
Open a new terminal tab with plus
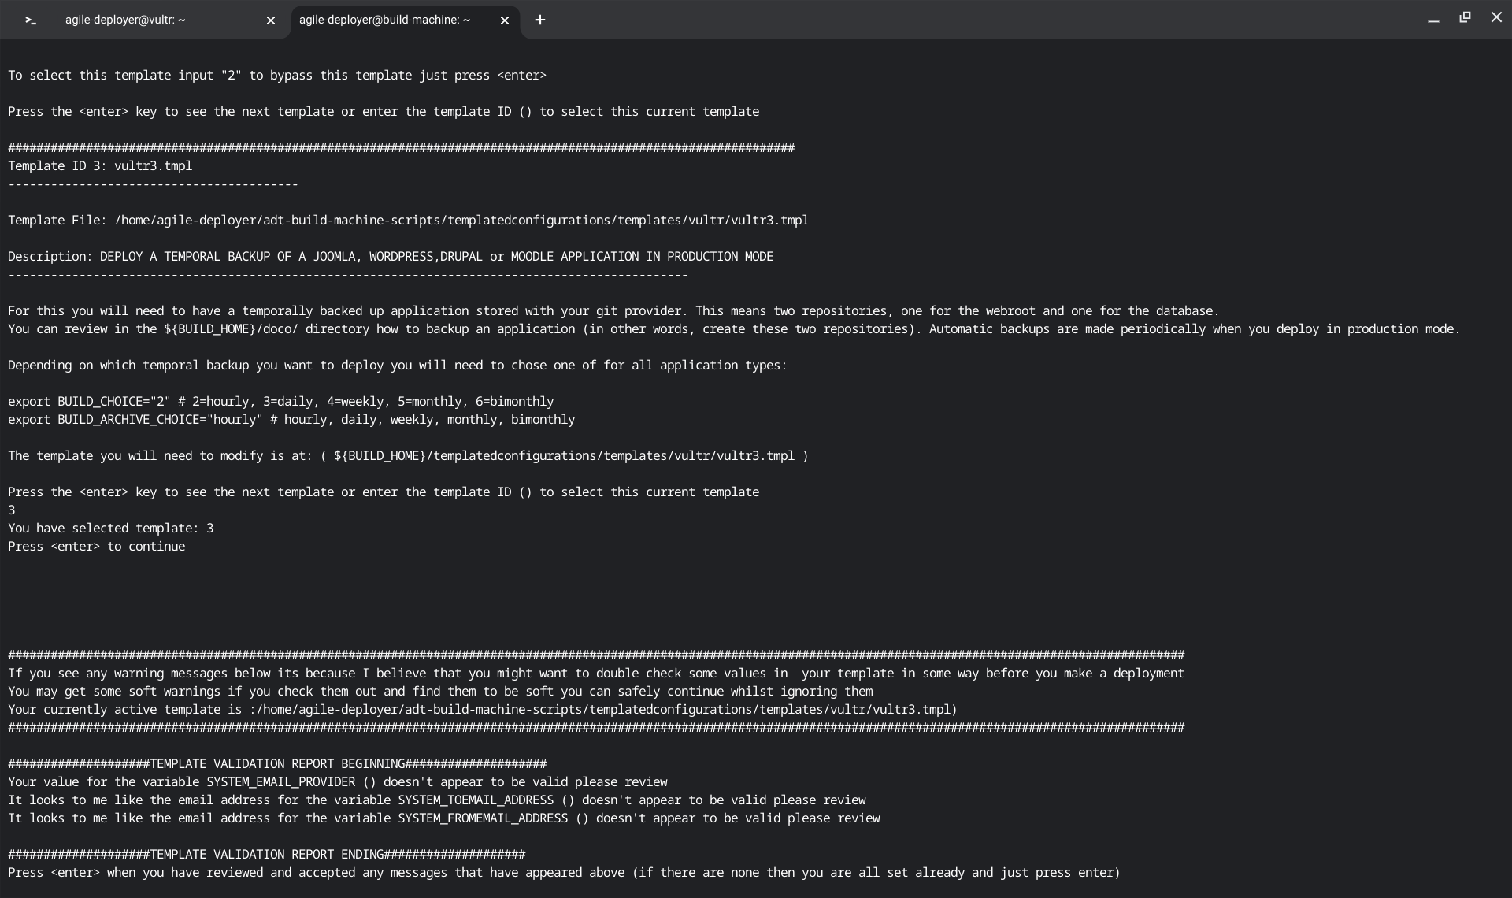point(540,20)
